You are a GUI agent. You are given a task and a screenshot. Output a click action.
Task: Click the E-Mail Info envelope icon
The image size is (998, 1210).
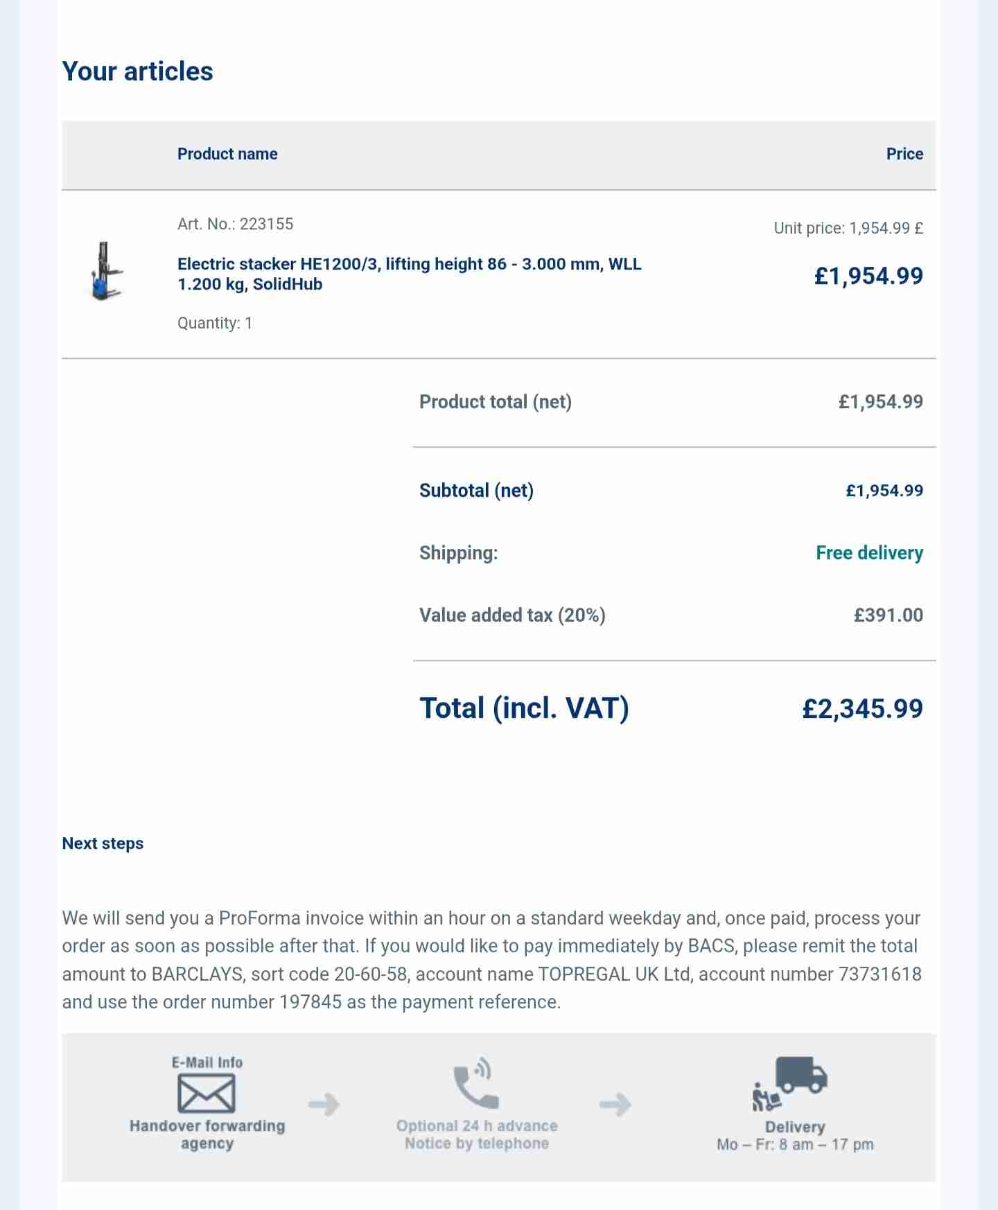click(207, 1094)
